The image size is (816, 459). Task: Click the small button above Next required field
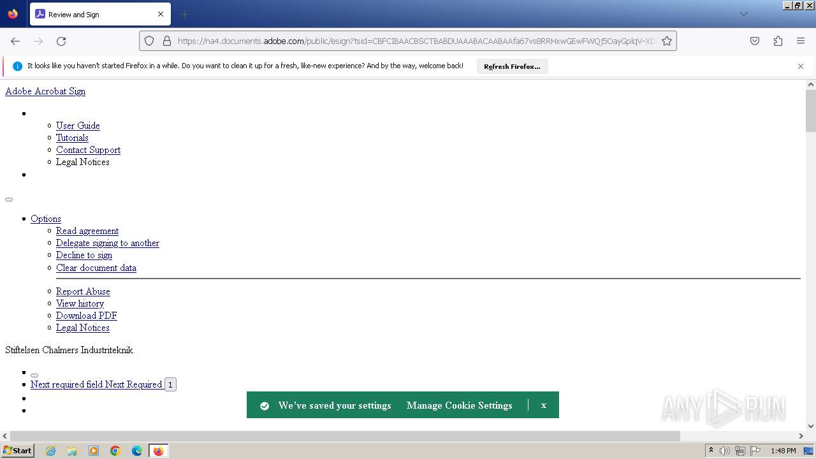pos(34,375)
